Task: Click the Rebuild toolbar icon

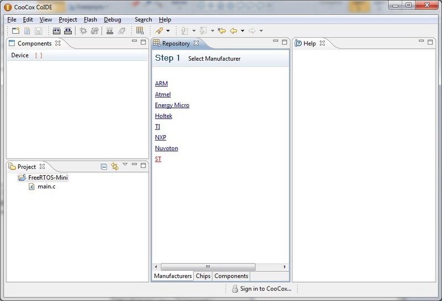Action: click(x=68, y=31)
